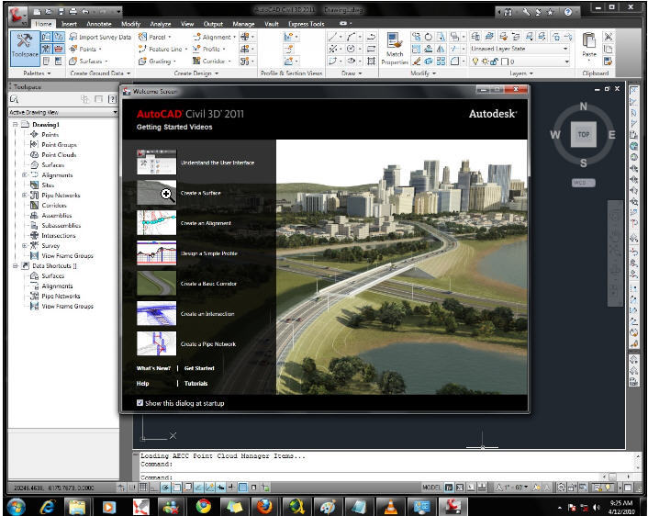
Task: Expand the Pipe Networks node under Drawing1
Action: tap(25, 196)
